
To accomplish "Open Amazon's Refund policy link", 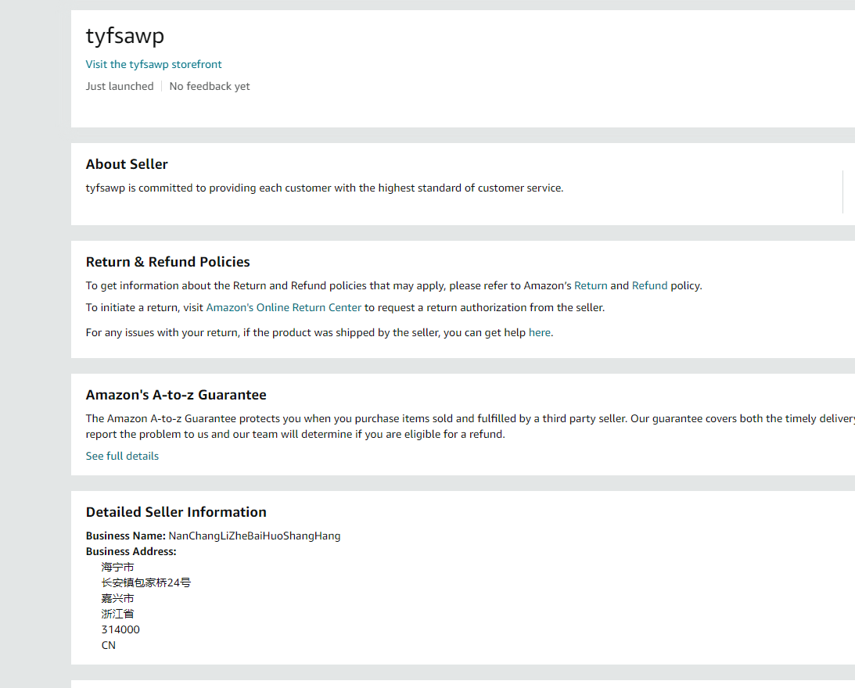I will pyautogui.click(x=649, y=285).
